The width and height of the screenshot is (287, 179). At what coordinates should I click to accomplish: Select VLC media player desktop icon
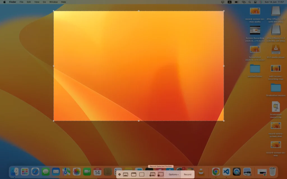[x=276, y=49]
